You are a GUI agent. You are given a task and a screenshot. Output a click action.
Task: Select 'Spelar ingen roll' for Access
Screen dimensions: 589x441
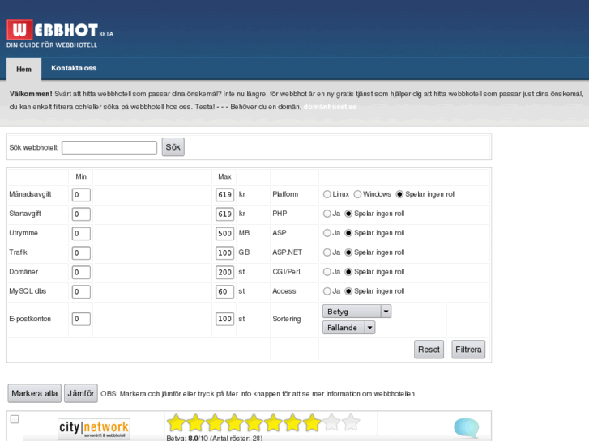(348, 291)
